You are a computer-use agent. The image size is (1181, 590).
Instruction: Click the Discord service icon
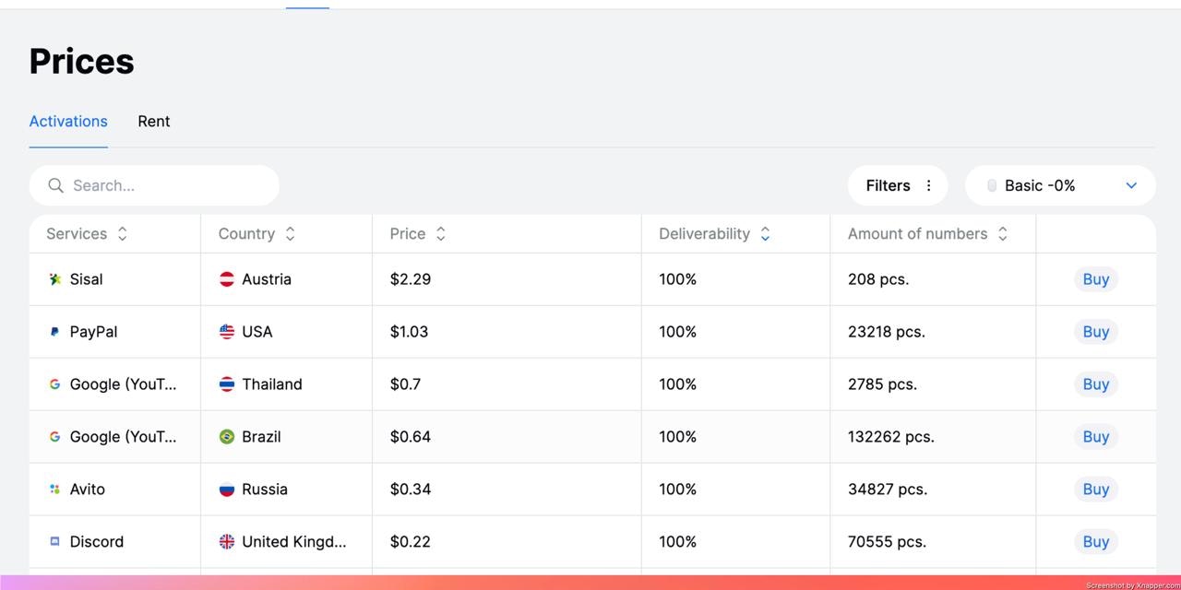click(x=54, y=542)
